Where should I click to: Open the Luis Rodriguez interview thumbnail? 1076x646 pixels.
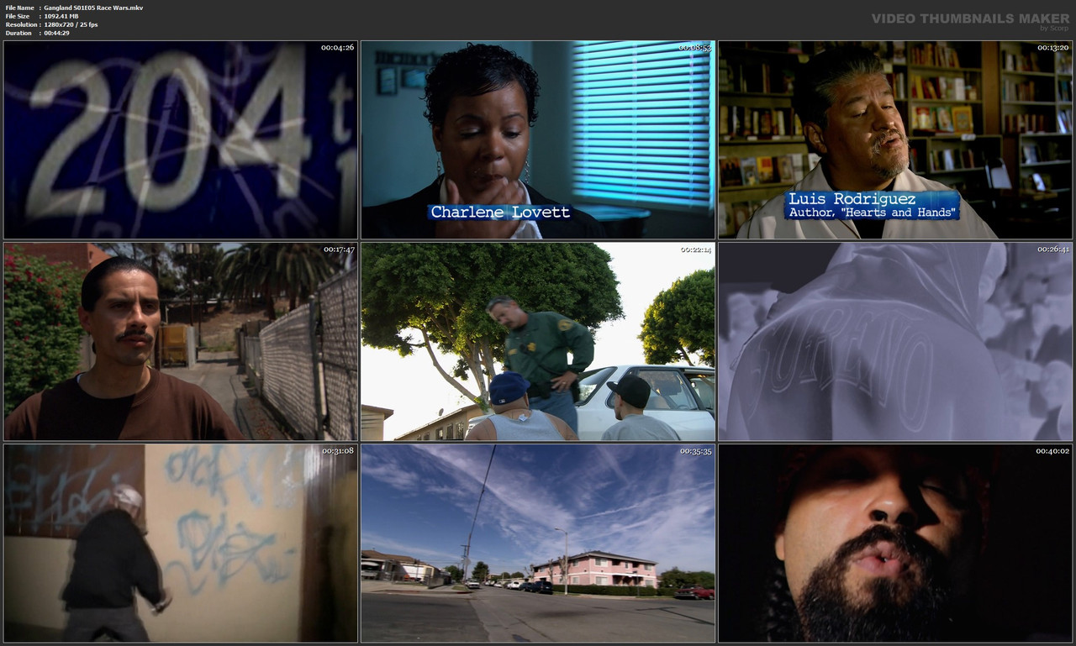tap(895, 140)
